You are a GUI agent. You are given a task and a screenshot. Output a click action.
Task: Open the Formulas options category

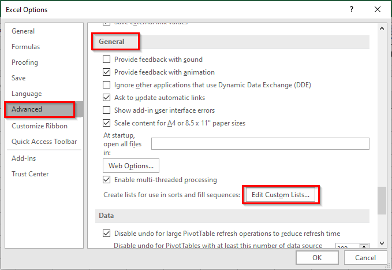pyautogui.click(x=25, y=47)
